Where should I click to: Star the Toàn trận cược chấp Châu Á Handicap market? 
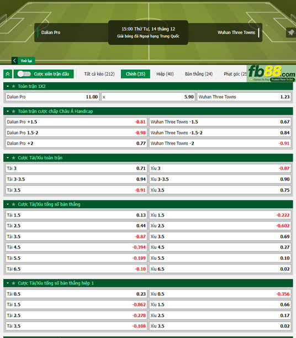14,111
